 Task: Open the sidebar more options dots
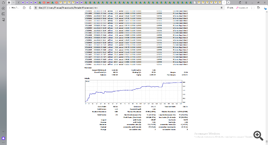(x=3, y=142)
